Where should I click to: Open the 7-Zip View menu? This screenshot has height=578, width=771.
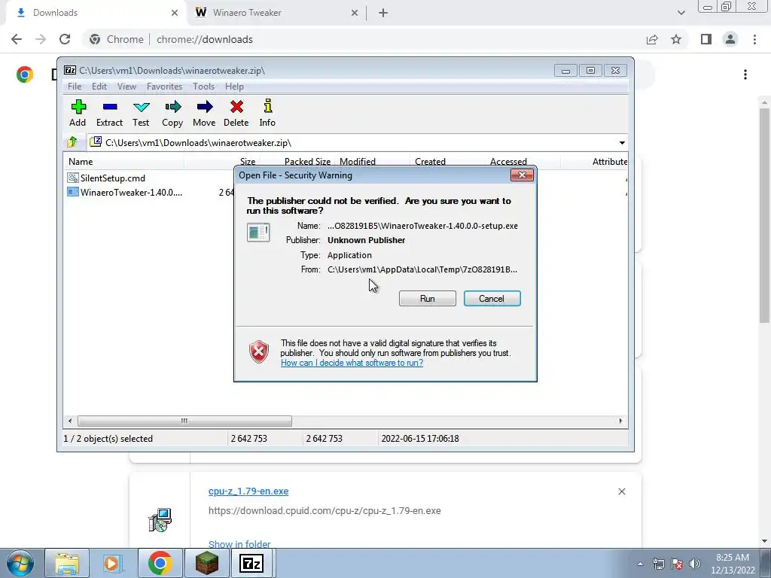click(x=126, y=87)
